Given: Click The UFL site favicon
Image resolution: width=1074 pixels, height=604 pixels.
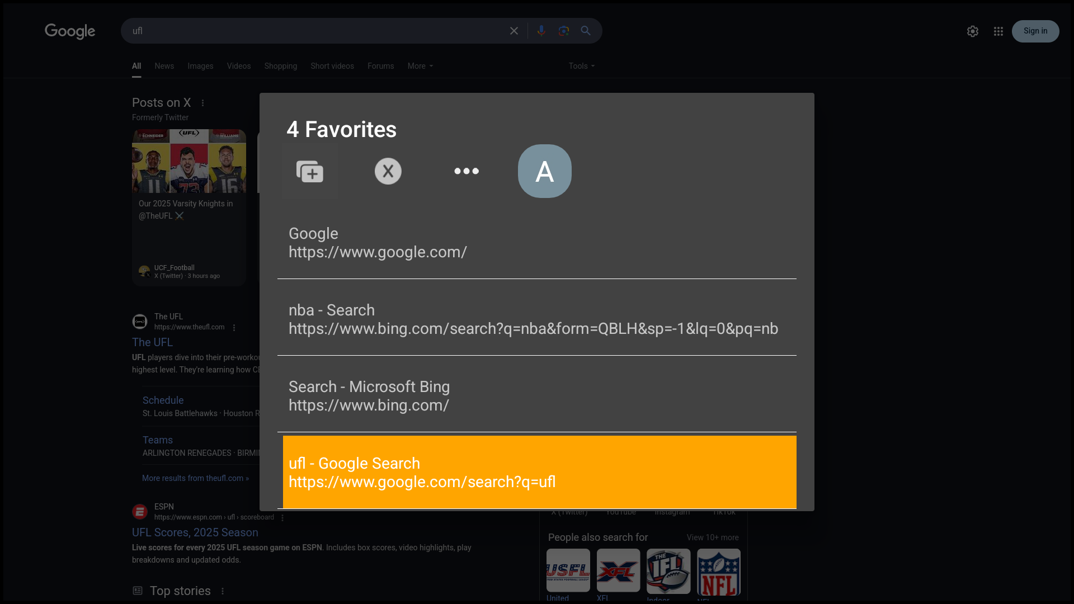Looking at the screenshot, I should point(140,322).
